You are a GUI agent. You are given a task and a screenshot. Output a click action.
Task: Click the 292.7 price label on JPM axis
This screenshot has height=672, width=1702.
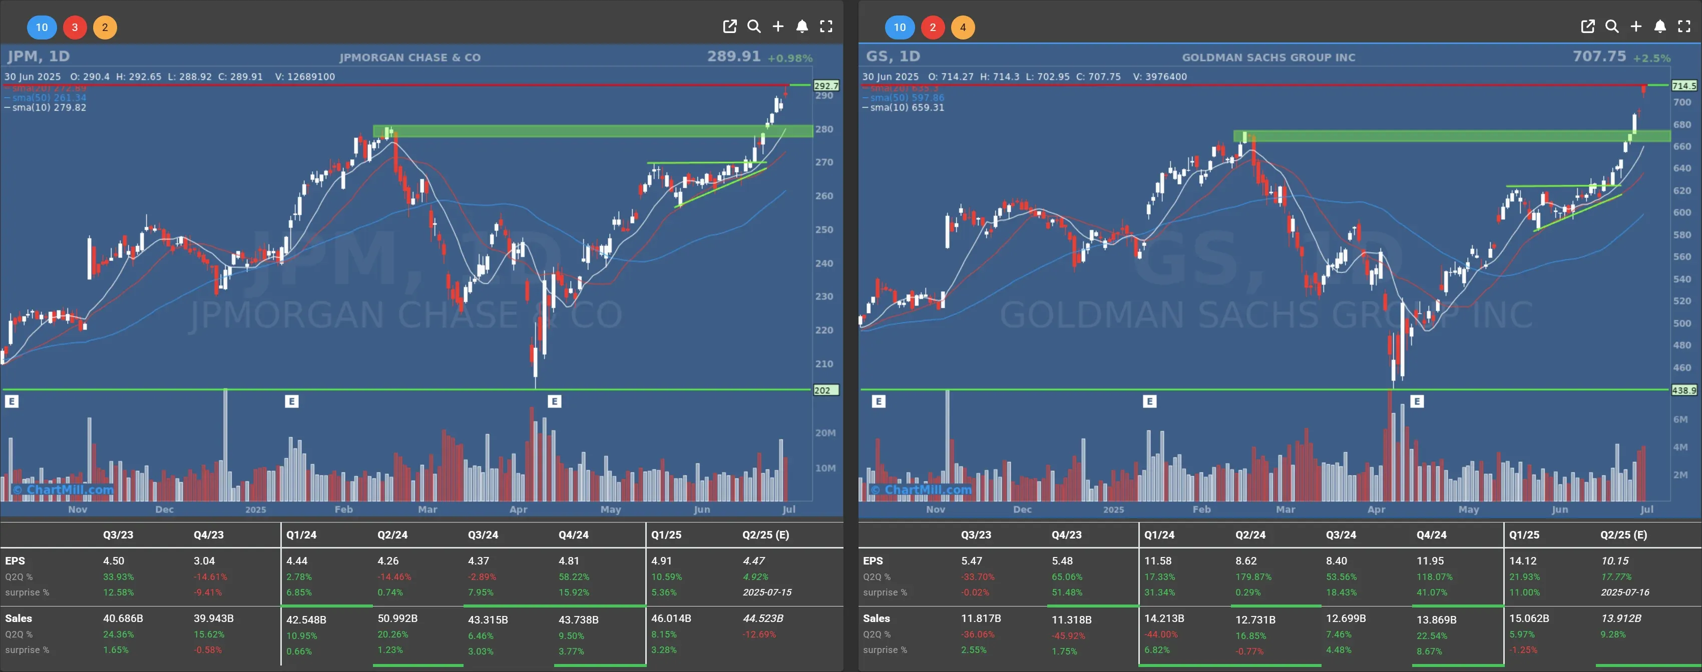826,86
